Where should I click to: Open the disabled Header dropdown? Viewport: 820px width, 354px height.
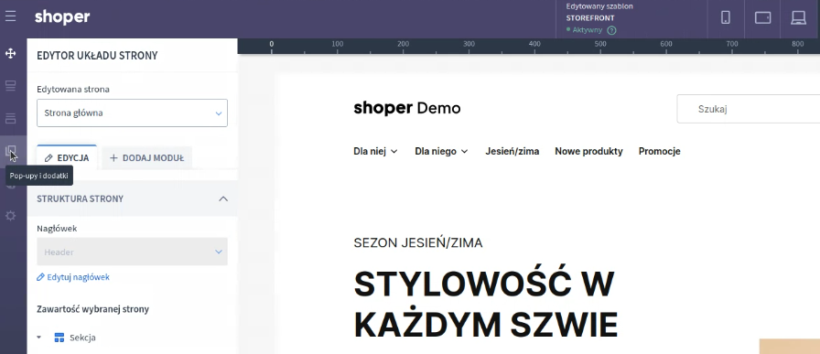point(133,252)
